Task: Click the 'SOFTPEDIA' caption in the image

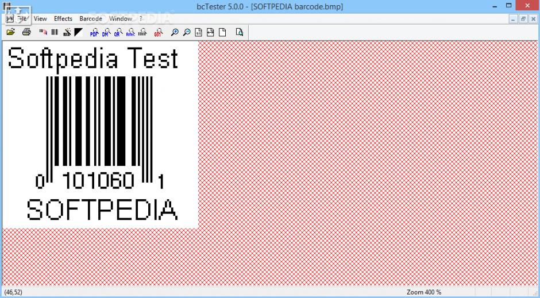Action: pos(102,210)
